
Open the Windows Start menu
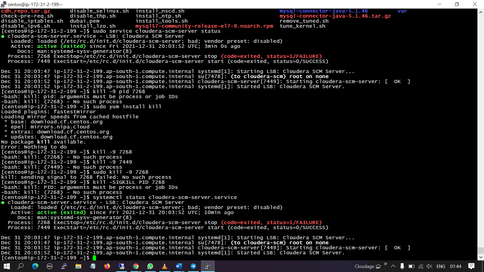click(x=7, y=266)
